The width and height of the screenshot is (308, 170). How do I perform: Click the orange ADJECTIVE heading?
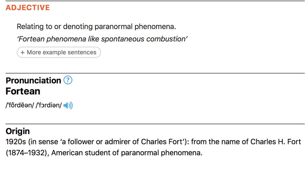click(28, 8)
